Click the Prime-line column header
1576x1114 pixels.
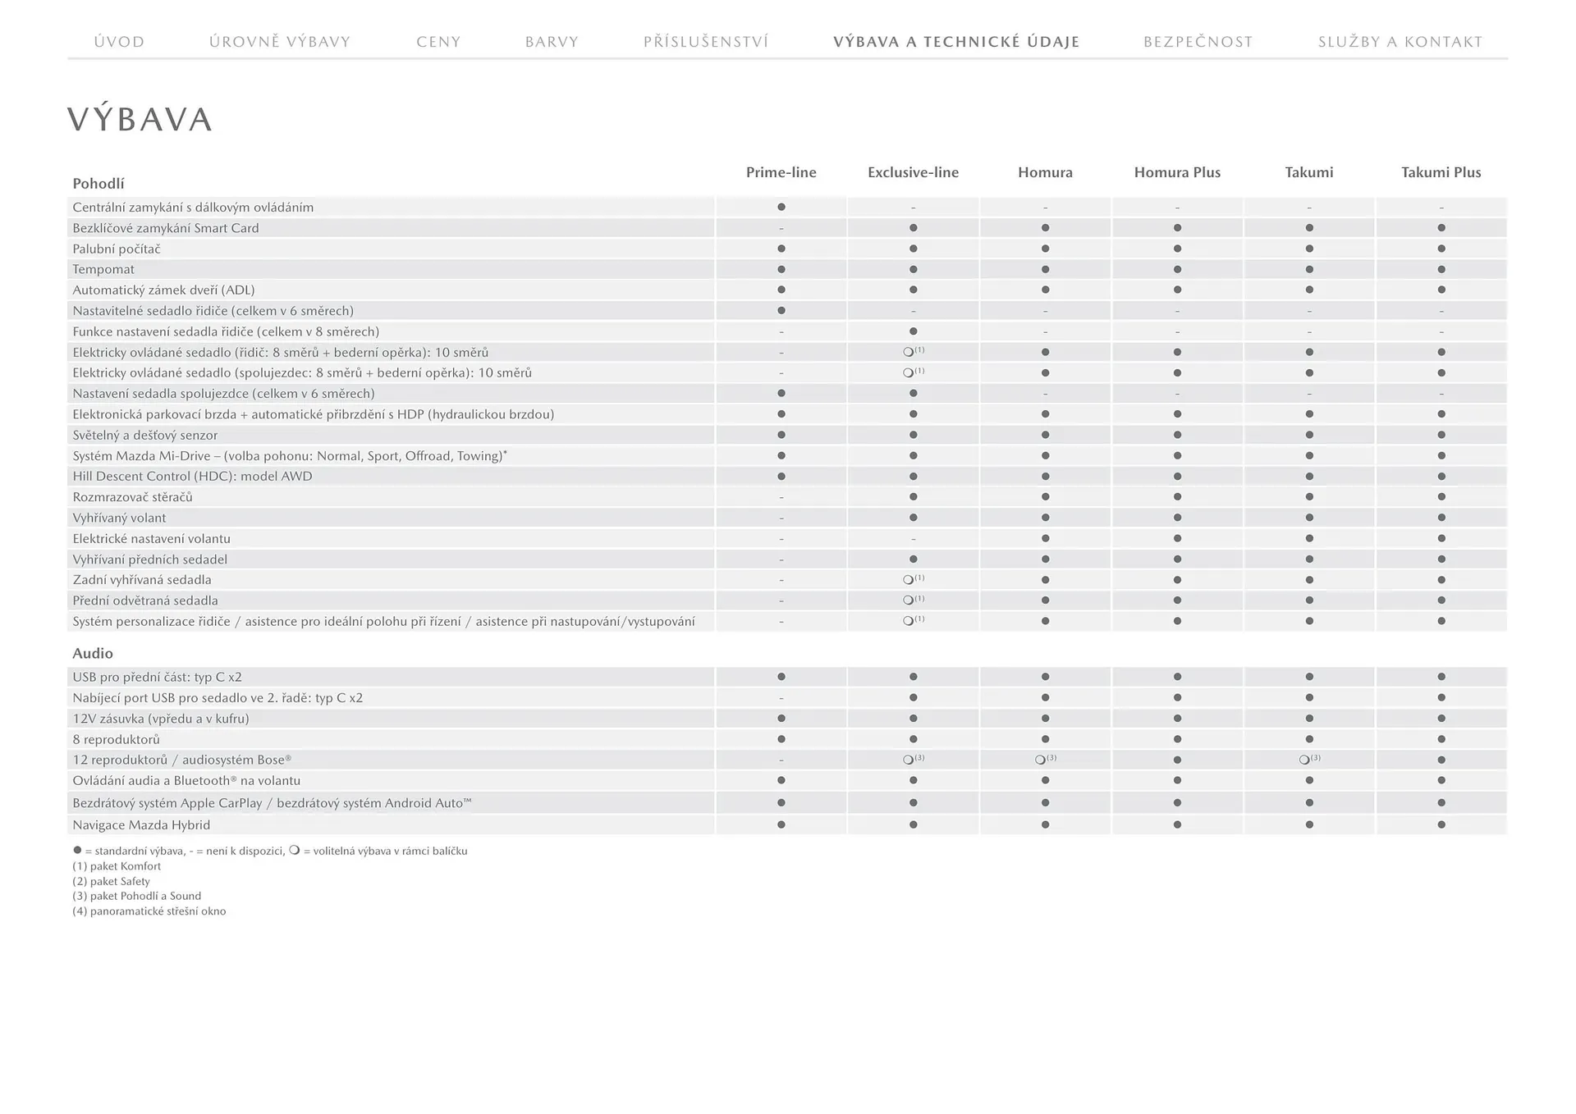pos(781,172)
